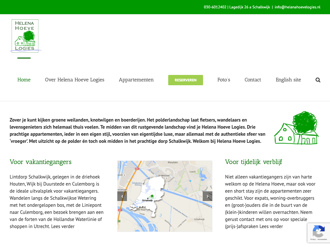Call phone number 030-6012402
Screen dimensions: 330x247
(215, 7)
